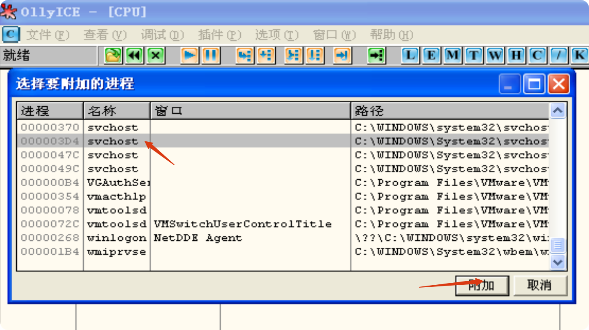Click the process list scroll down arrow
Viewport: 589px width, 330px height.
coord(557,262)
